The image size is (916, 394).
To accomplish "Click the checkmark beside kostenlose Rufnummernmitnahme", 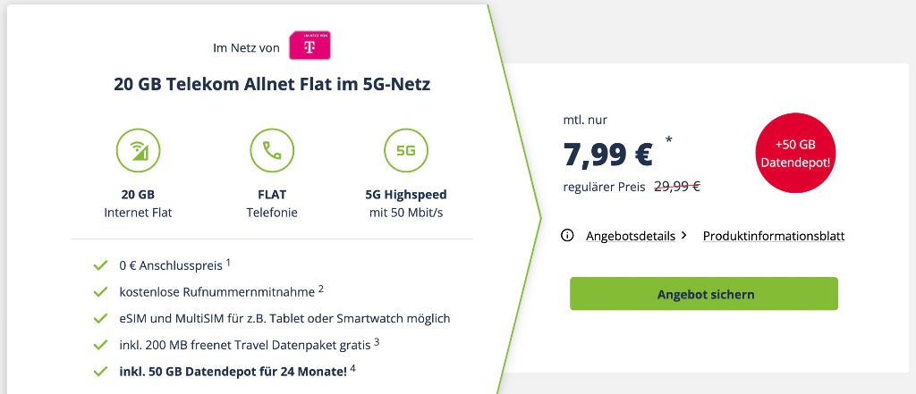I will [100, 292].
